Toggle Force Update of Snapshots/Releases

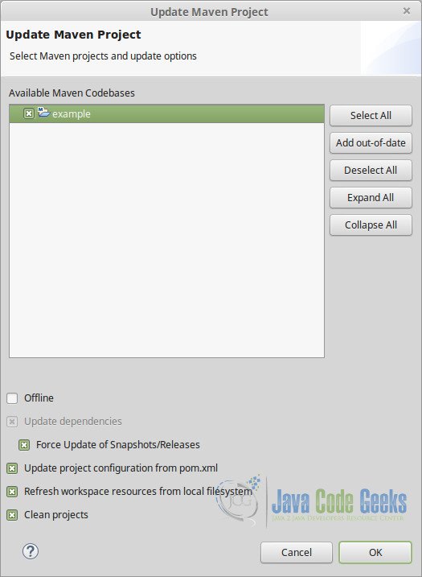(x=24, y=445)
